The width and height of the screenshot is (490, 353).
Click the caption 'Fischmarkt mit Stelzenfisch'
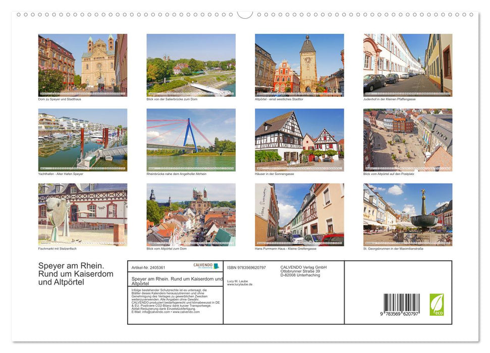57,249
